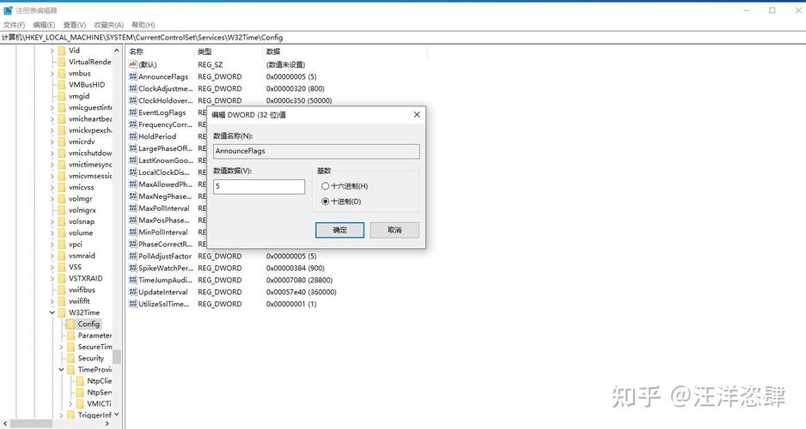806x429 pixels.
Task: Expand the volmgr tree node
Action: tap(52, 198)
